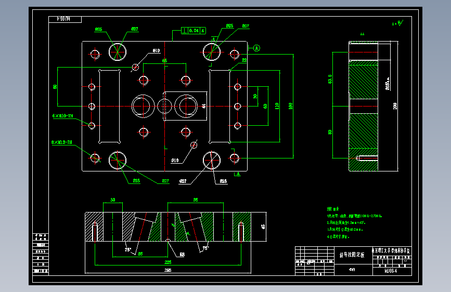The height and width of the screenshot is (292, 451).
Task: Select the 50 vertical dimension text
Action: click(55, 86)
